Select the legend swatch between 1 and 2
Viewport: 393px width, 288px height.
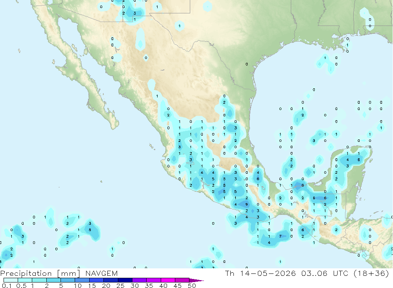(x=39, y=280)
